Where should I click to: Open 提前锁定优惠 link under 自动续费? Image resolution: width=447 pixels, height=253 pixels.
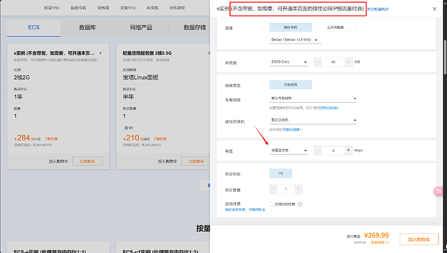[x=245, y=210]
